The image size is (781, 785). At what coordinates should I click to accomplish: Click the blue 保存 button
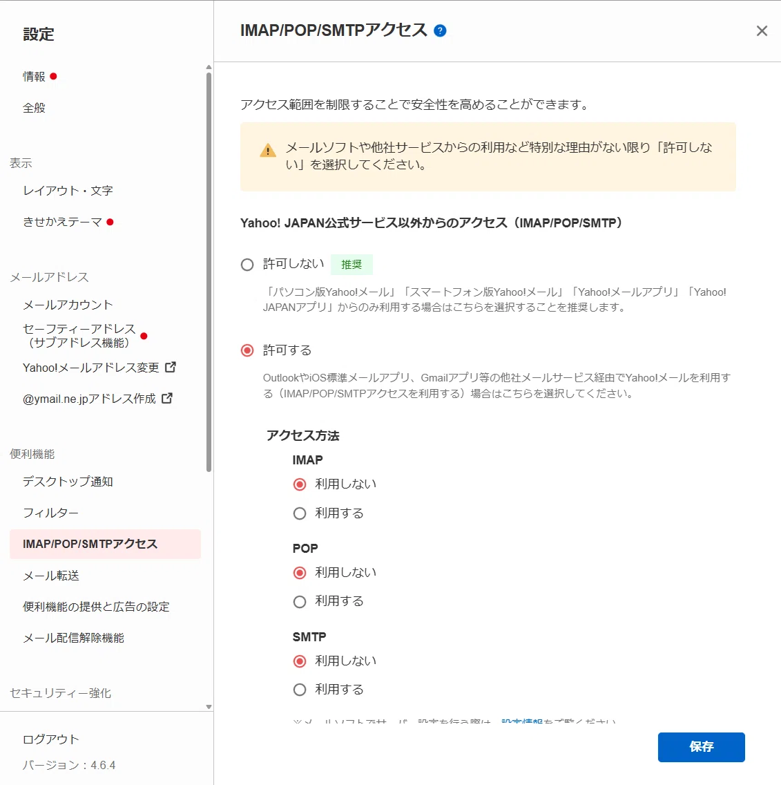[x=701, y=747]
